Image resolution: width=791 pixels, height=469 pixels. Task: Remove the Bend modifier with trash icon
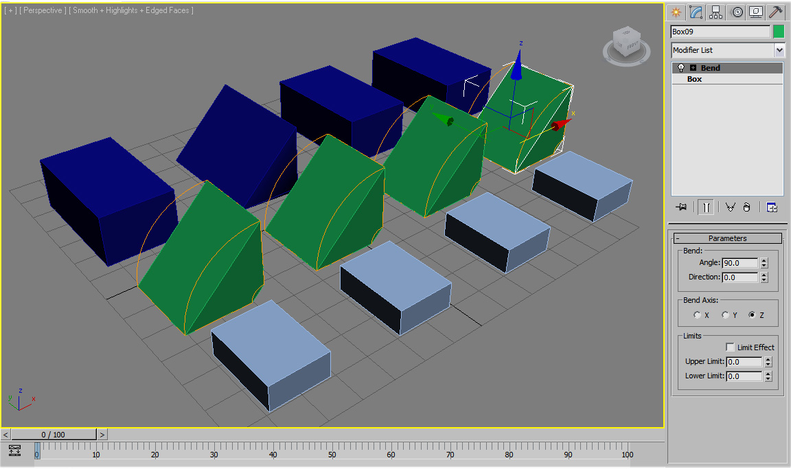click(x=747, y=207)
